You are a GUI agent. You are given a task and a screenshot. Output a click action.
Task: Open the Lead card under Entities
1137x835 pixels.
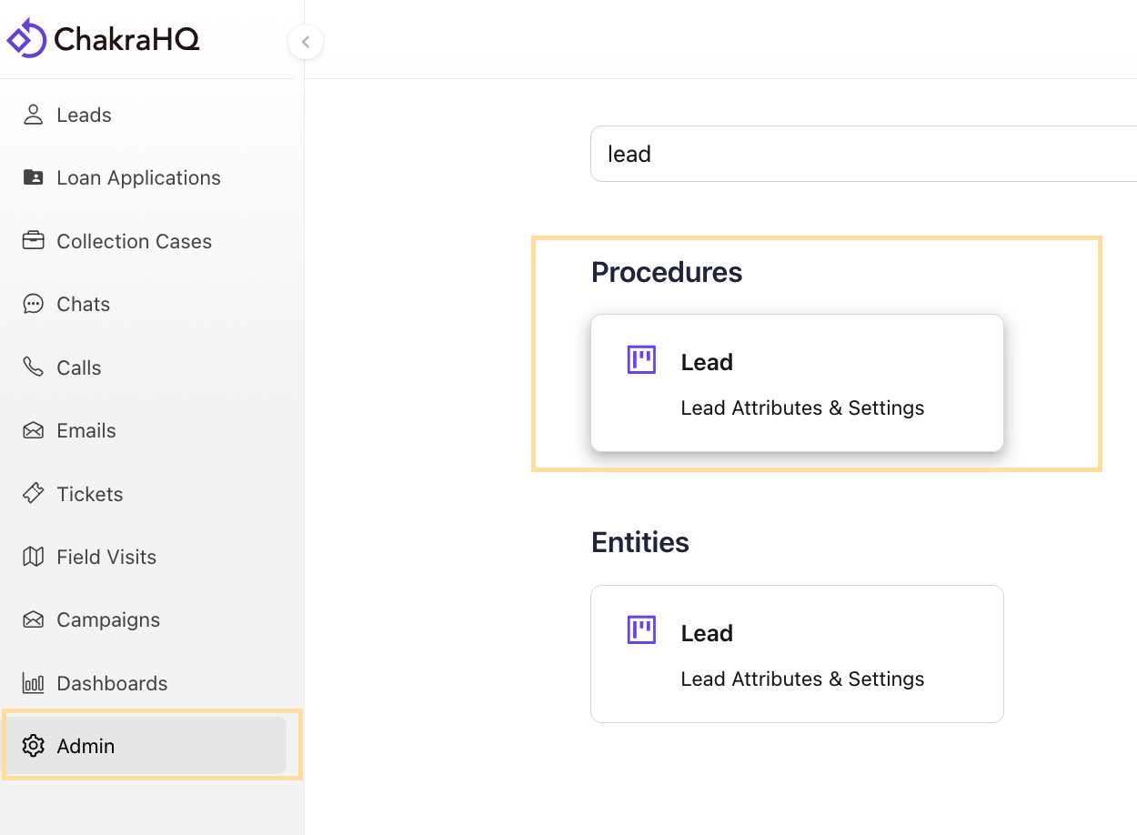(x=797, y=654)
